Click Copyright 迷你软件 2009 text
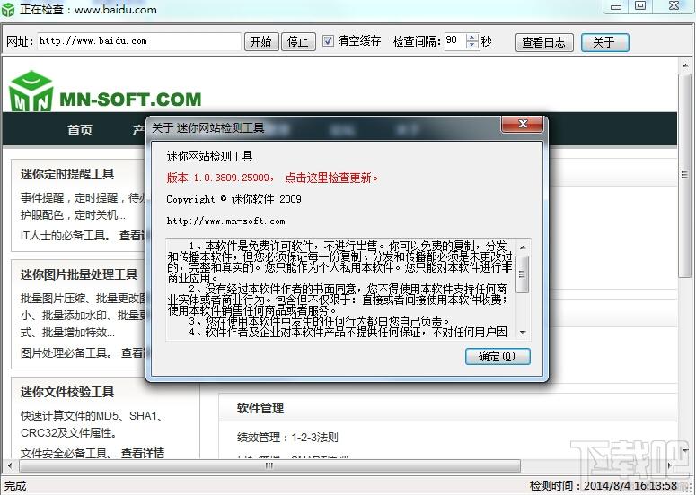Screen dimensions: 696x495 pyautogui.click(x=233, y=199)
